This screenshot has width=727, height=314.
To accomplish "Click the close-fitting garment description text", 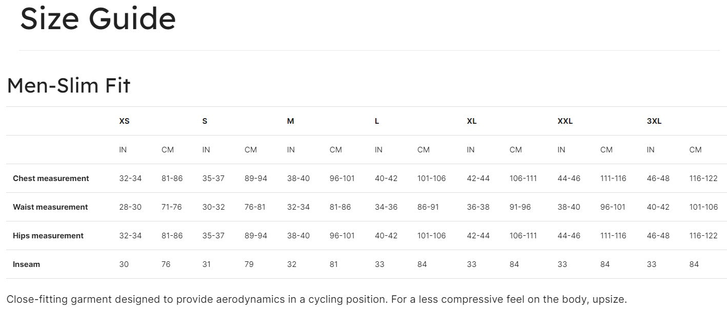I will click(316, 299).
